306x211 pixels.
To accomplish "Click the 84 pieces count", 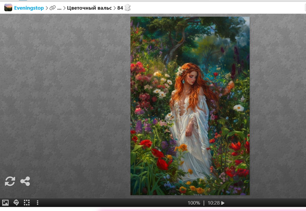I will tap(120, 8).
